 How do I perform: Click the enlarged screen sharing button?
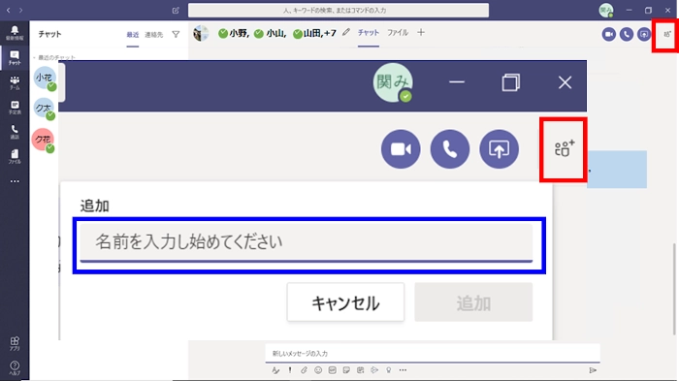point(499,149)
